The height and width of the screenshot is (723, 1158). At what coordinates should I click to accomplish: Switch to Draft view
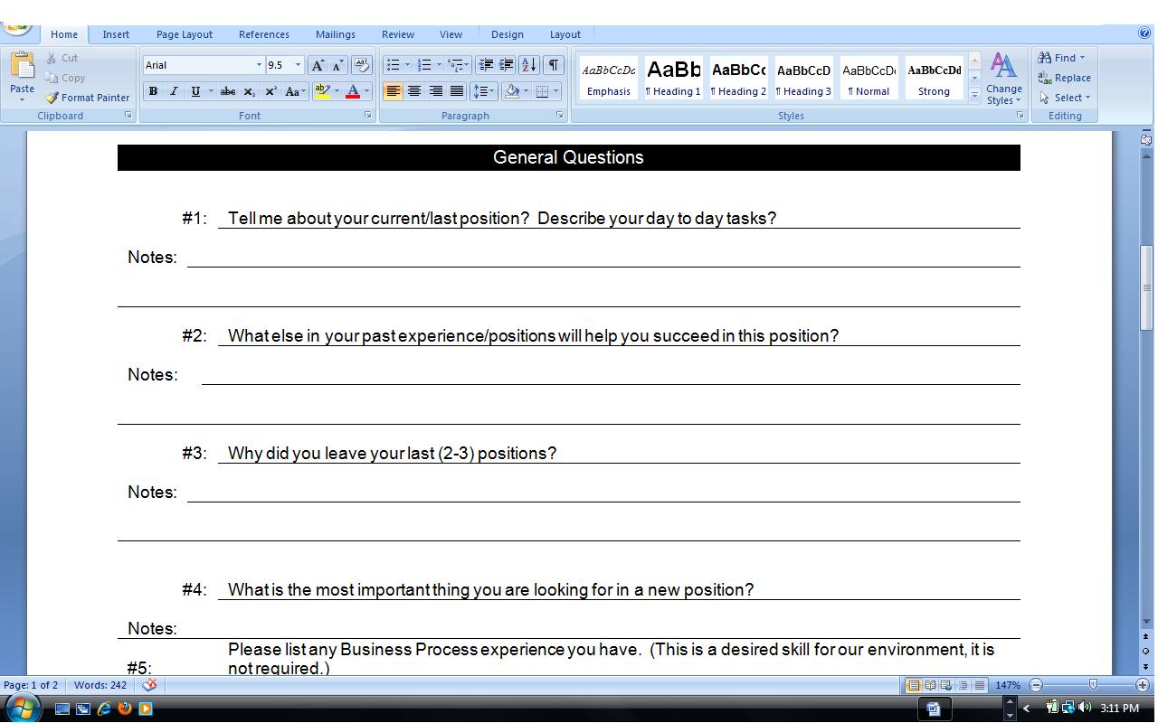click(x=979, y=685)
